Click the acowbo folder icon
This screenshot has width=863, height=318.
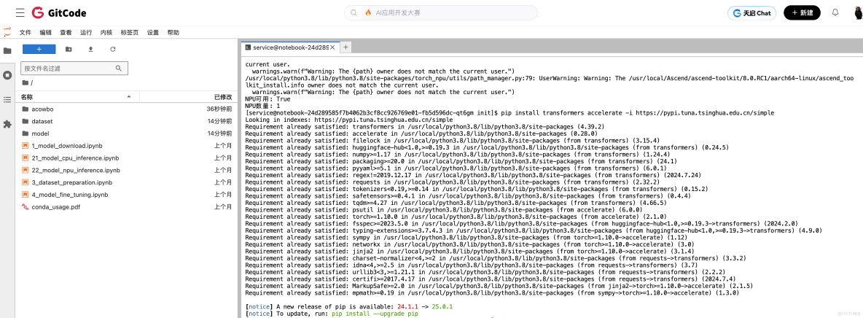(26, 109)
